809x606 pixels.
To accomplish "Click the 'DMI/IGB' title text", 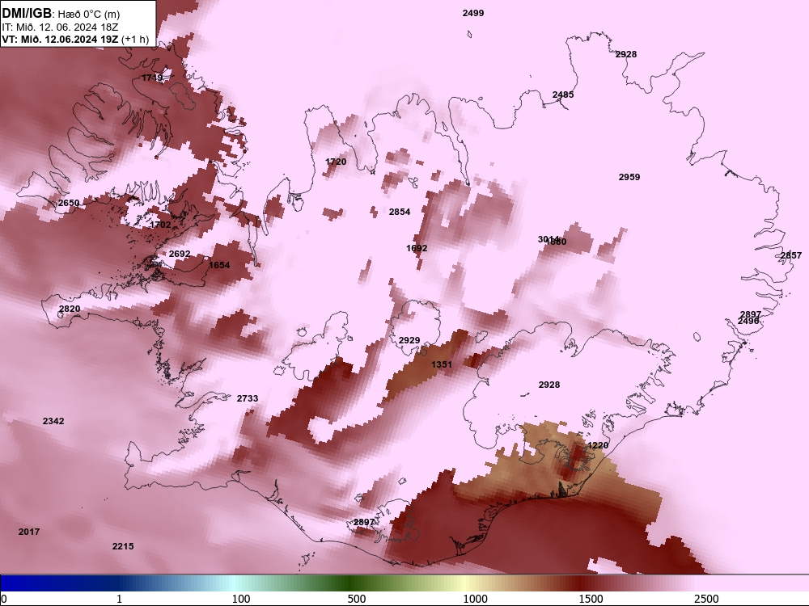I will click(27, 13).
